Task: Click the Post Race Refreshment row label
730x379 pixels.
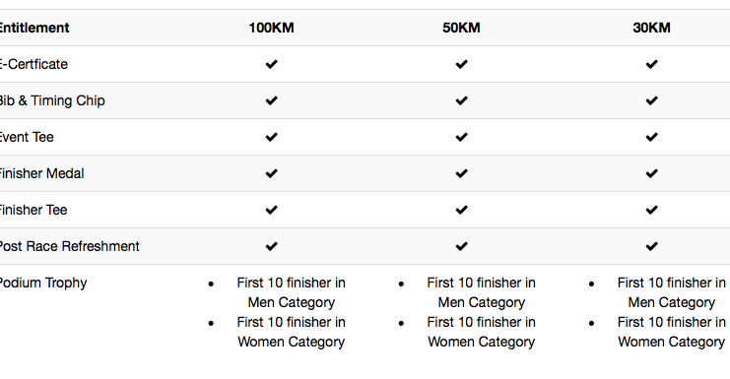Action: 69,246
